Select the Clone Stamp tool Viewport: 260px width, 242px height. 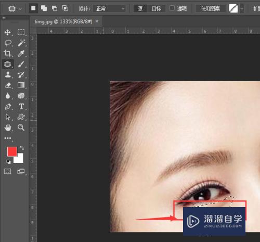[8, 75]
